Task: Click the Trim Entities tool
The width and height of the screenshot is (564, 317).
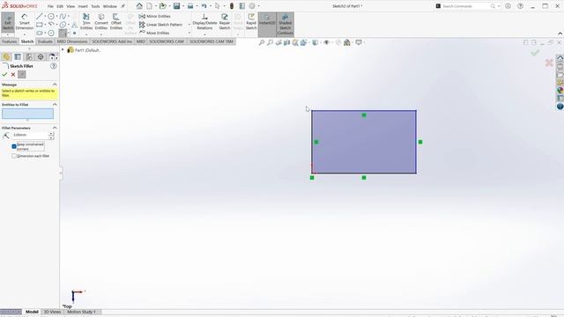Action: tap(86, 22)
